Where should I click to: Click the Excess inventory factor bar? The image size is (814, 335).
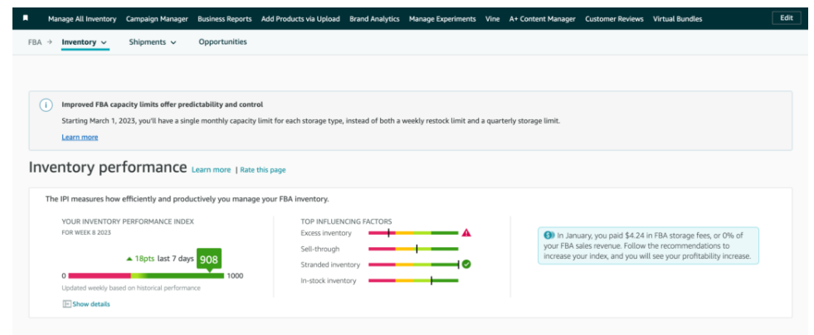pos(413,233)
